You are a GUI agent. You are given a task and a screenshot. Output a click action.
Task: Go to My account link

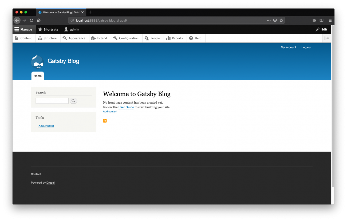[x=288, y=47]
